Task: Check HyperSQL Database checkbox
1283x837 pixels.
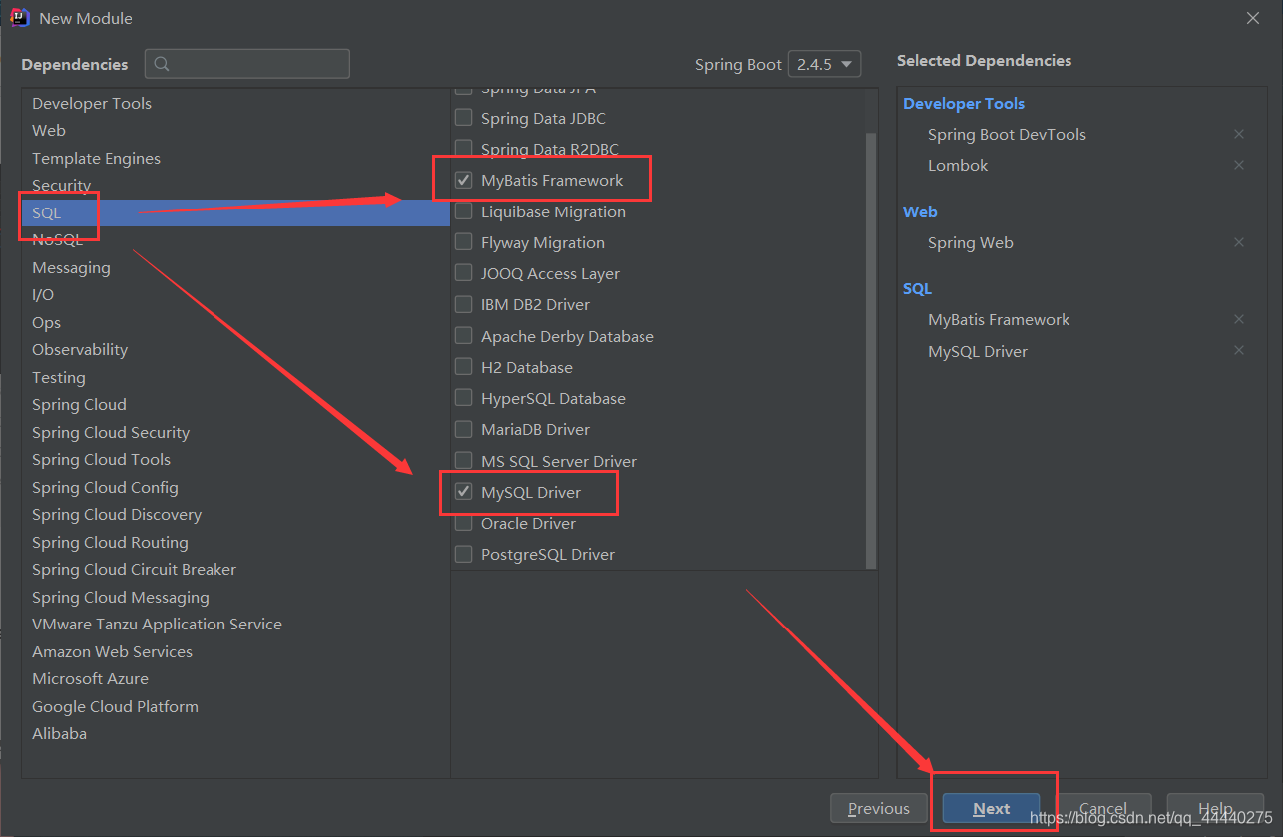Action: coord(463,398)
